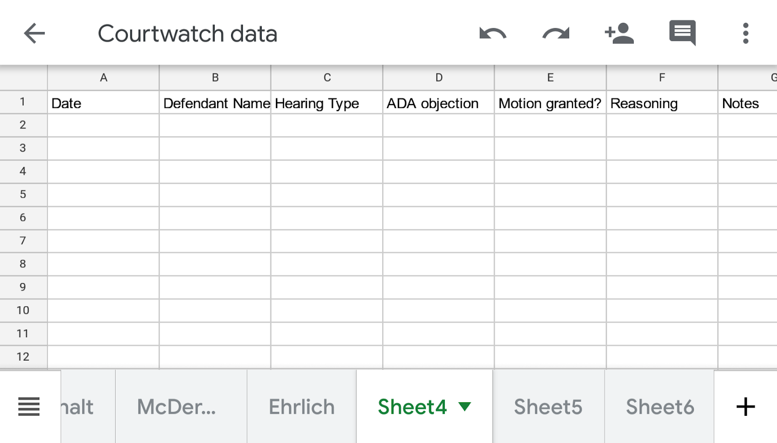Open the comments icon
Image resolution: width=777 pixels, height=443 pixels.
682,33
